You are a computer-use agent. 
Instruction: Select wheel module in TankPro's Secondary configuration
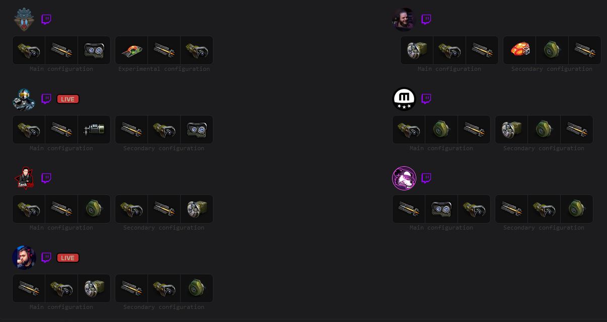pos(197,209)
